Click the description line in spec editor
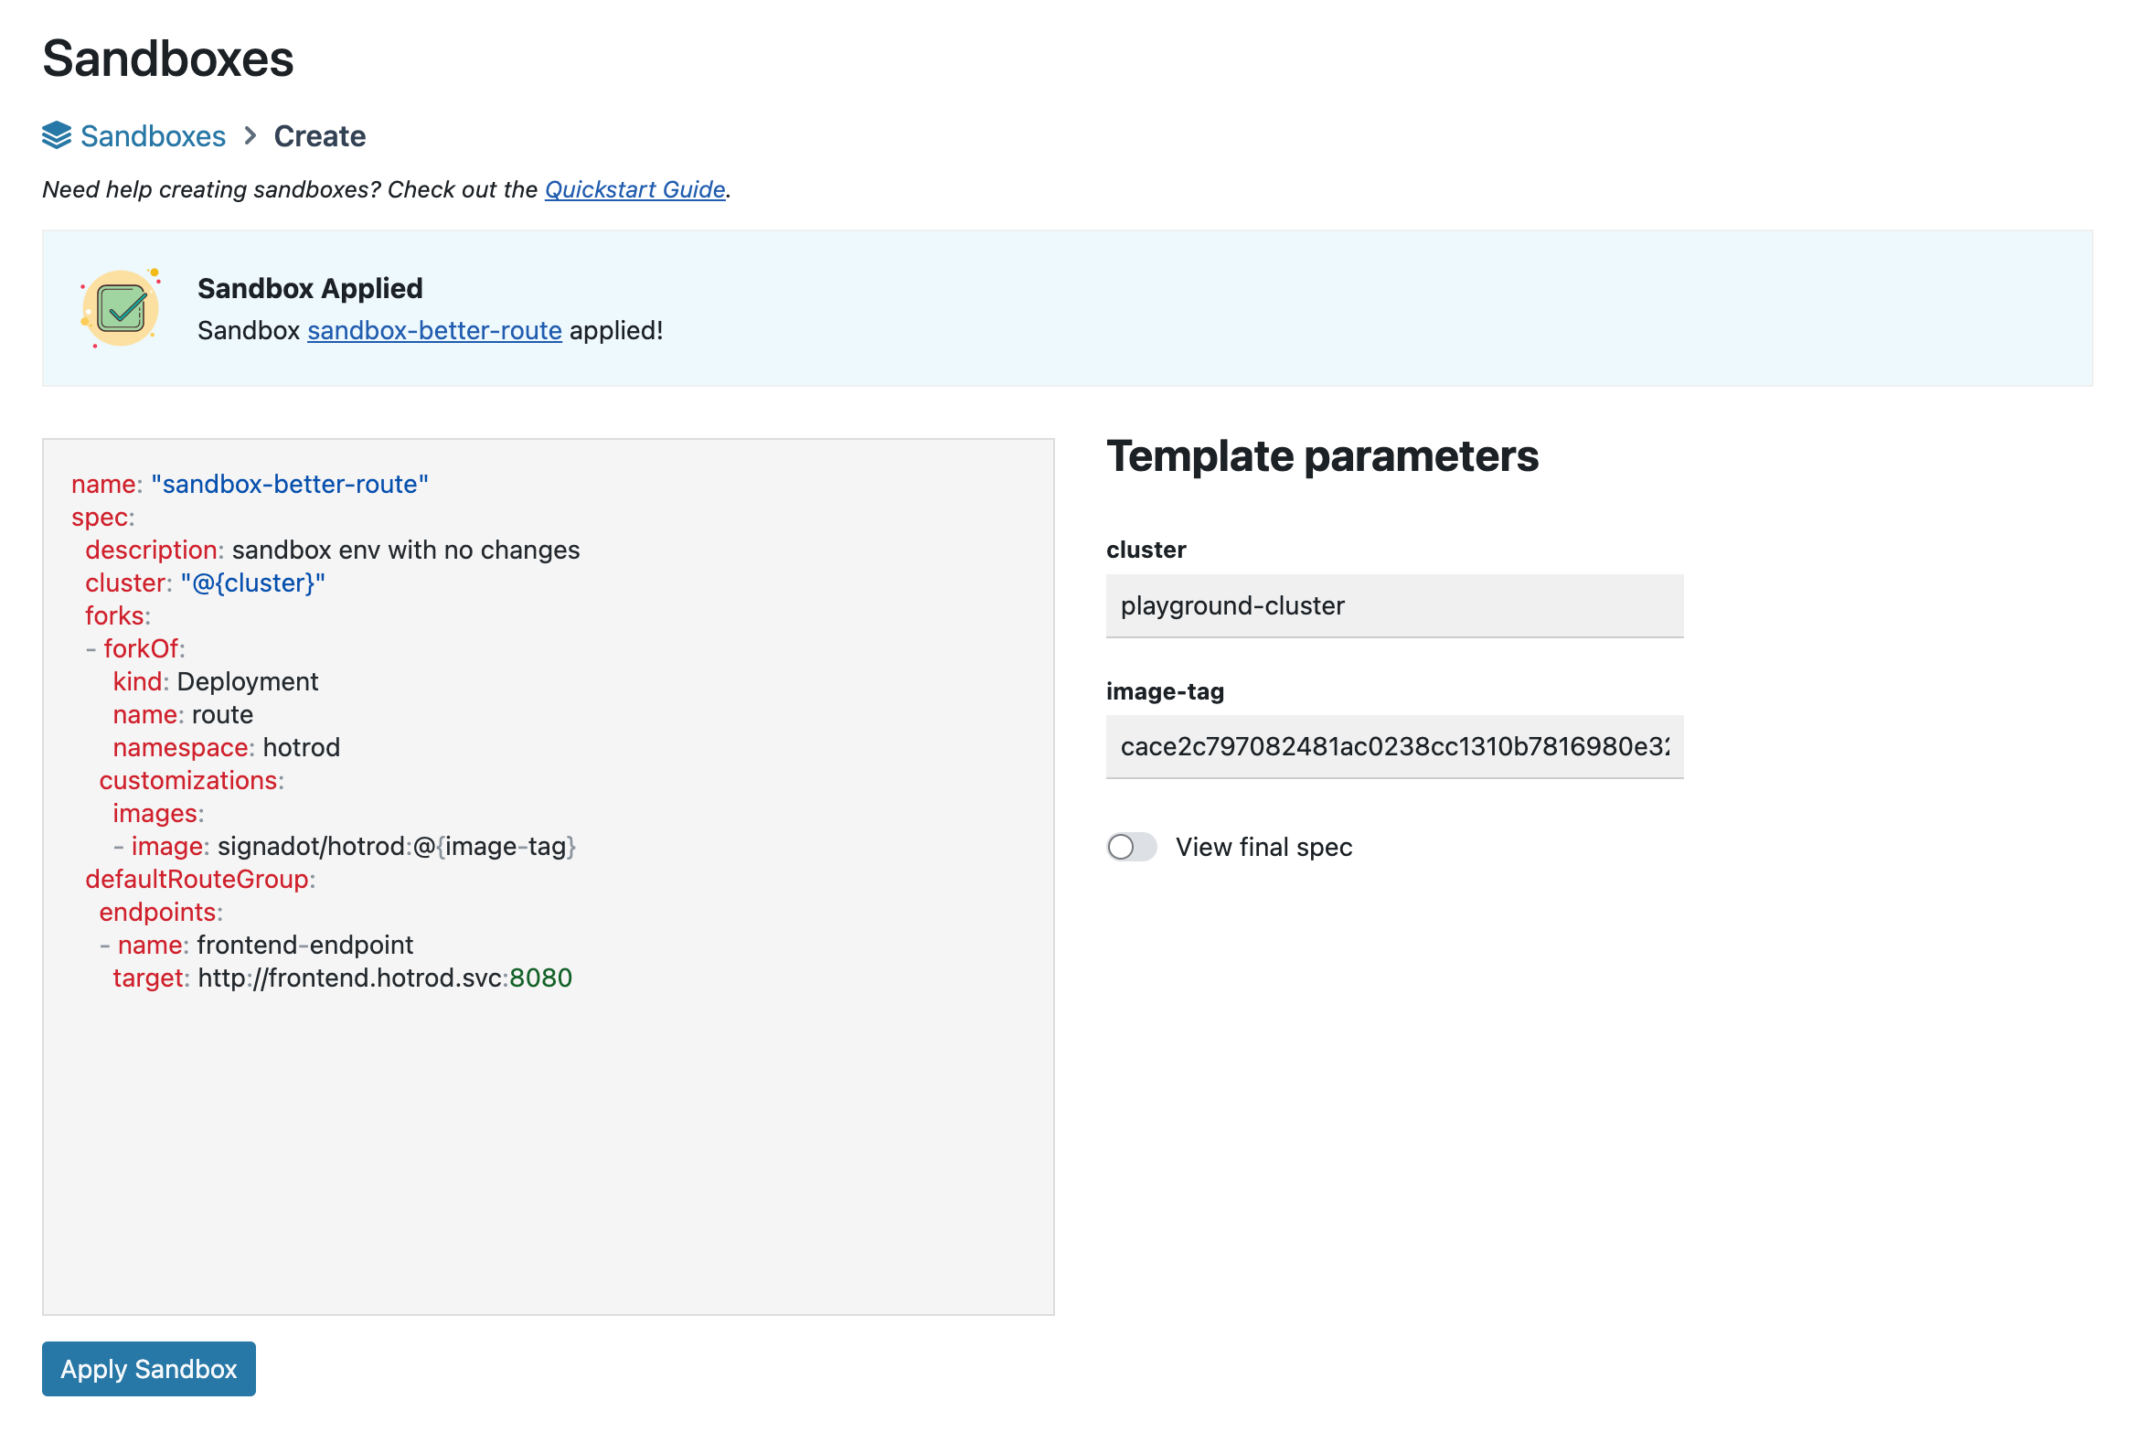Screen dimensions: 2132x1443 [332, 550]
